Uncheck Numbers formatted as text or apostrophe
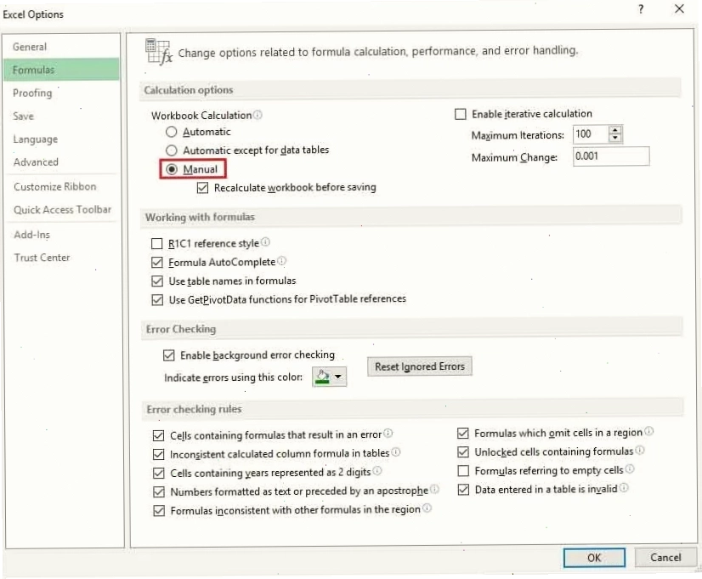 click(158, 491)
